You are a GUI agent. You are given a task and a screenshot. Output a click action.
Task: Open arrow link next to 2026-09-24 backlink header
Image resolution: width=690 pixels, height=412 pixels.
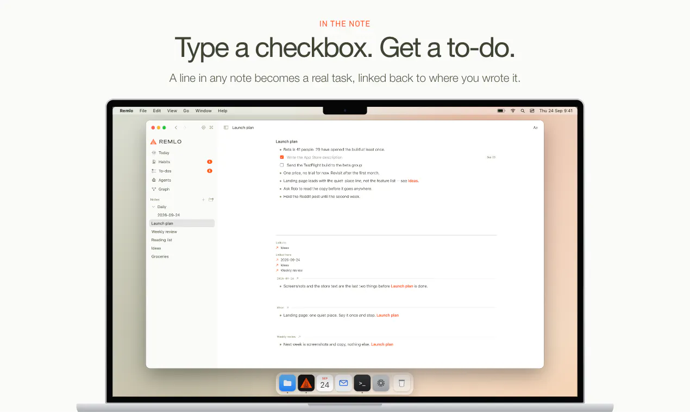pos(297,278)
